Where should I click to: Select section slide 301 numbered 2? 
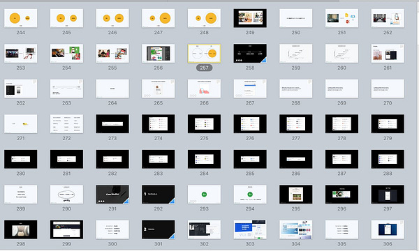pos(159,229)
